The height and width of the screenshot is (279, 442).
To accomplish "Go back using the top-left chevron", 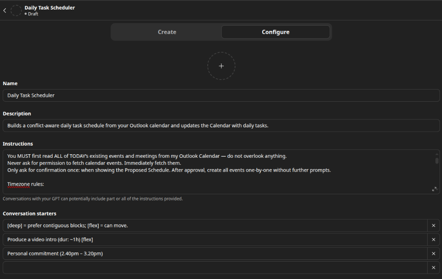I will (x=4, y=10).
